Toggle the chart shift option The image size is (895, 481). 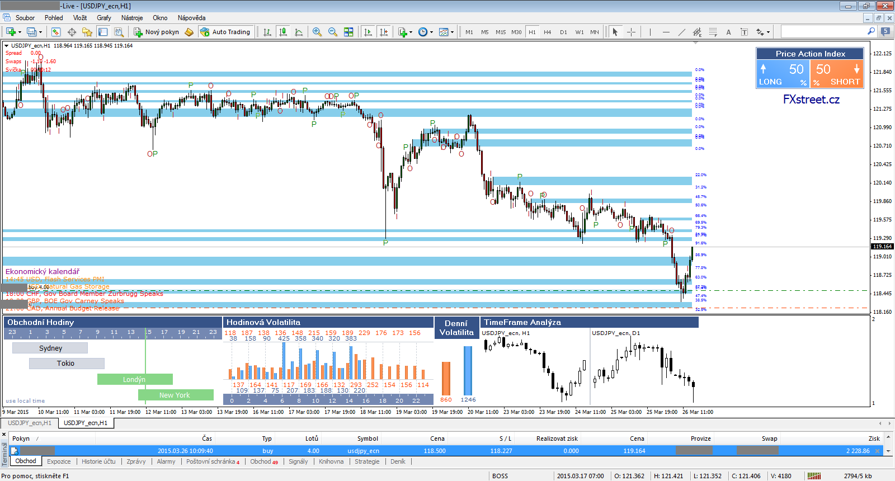[x=384, y=32]
